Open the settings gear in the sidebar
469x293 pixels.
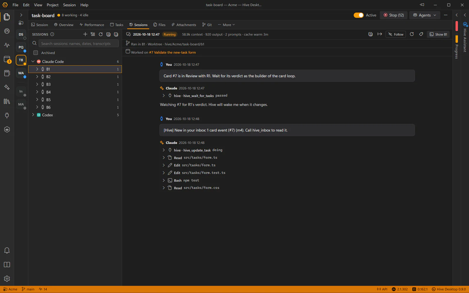(x=7, y=279)
